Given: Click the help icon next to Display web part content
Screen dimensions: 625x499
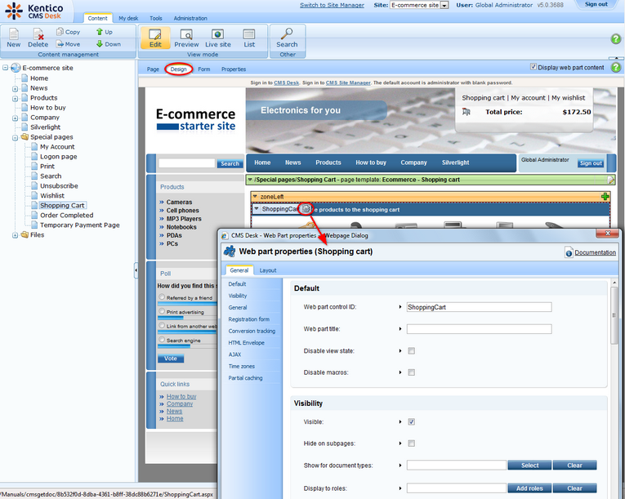Looking at the screenshot, I should click(616, 67).
